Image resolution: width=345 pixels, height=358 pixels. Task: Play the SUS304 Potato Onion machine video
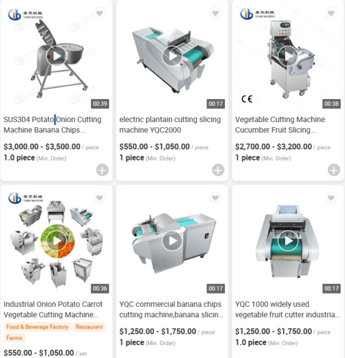click(x=56, y=56)
